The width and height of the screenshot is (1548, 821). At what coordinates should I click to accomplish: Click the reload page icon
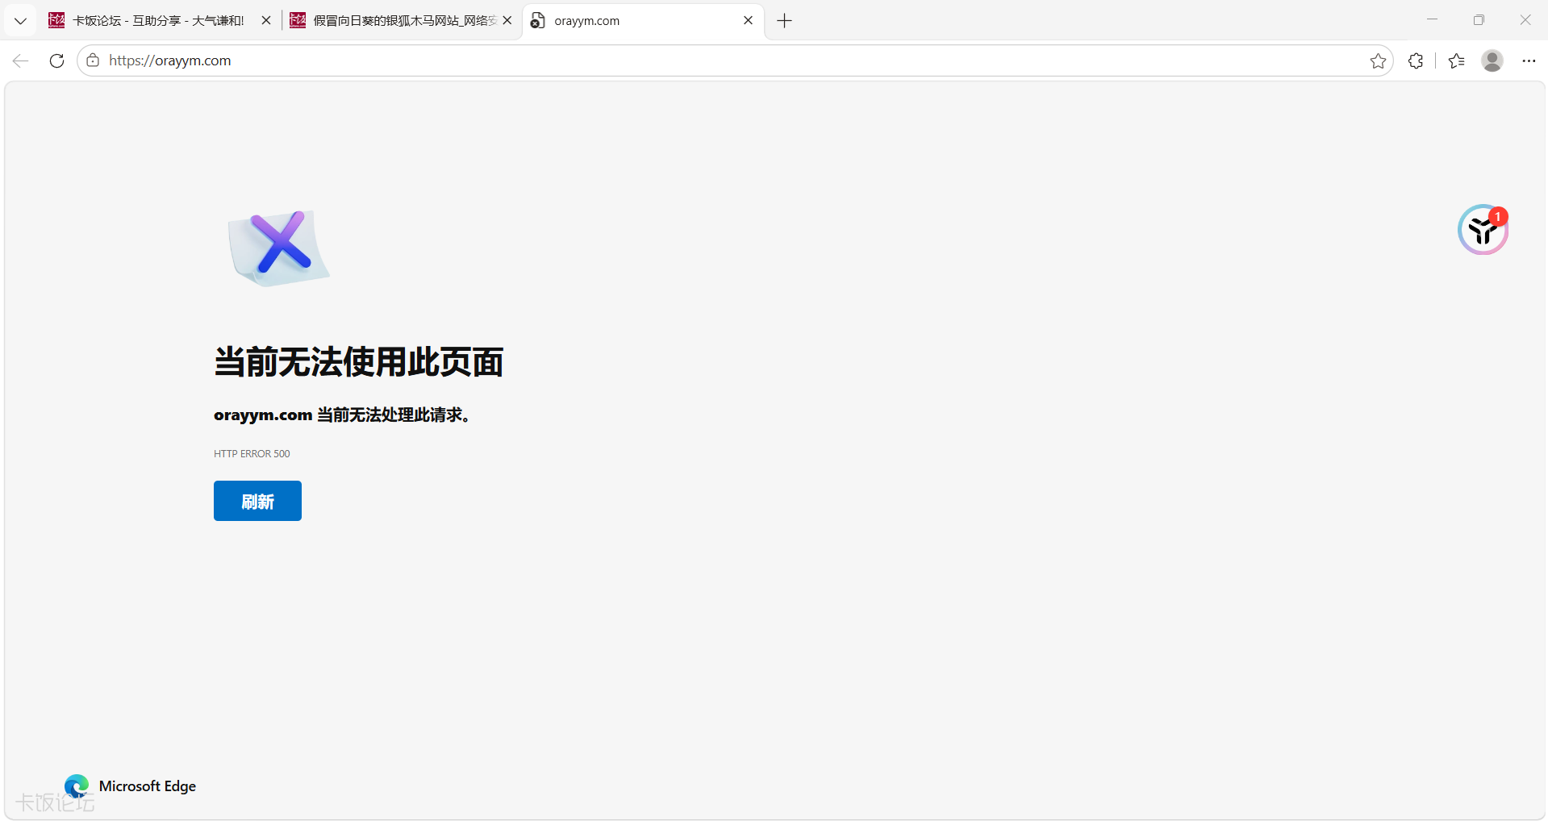(x=56, y=60)
